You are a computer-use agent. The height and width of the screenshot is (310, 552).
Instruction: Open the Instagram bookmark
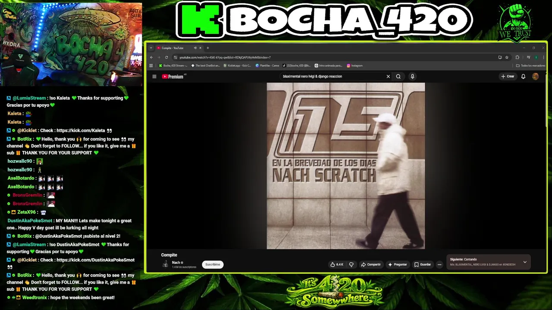(x=354, y=65)
